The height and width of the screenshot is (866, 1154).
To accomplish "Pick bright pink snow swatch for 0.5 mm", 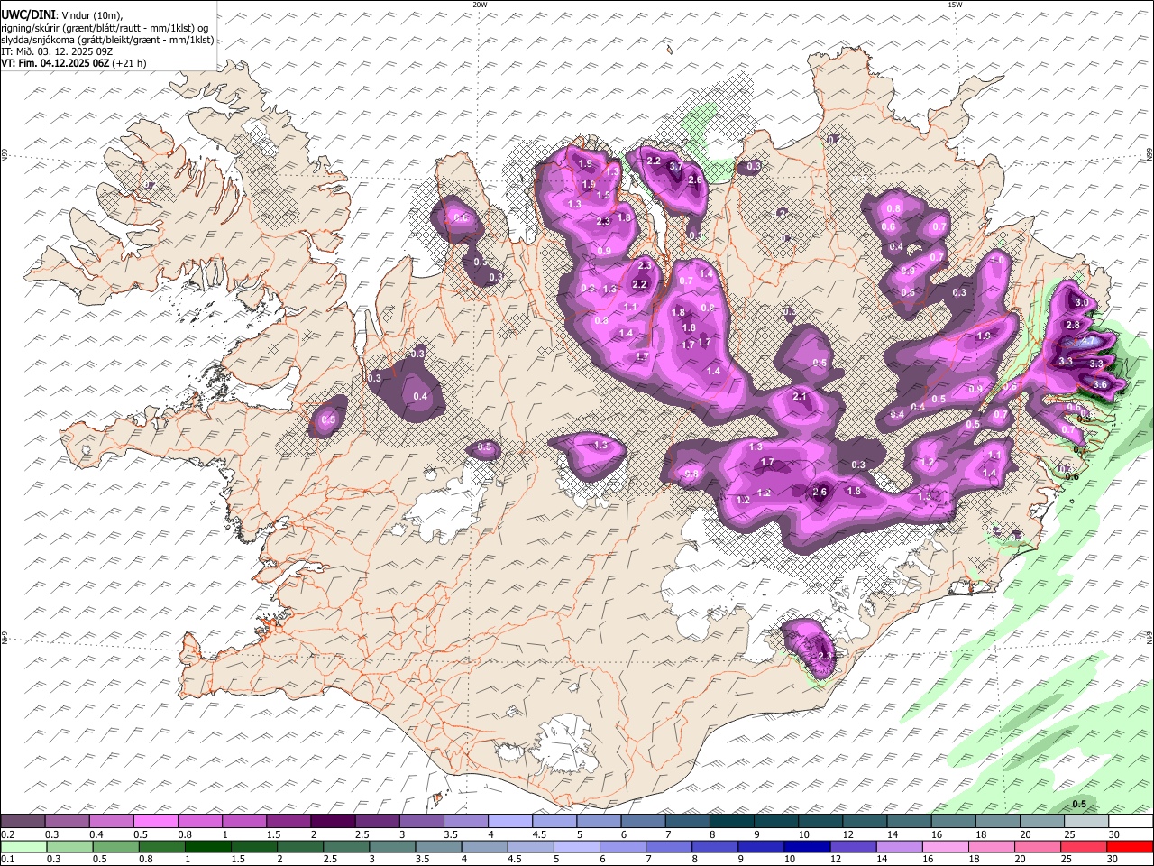I will click(x=155, y=822).
